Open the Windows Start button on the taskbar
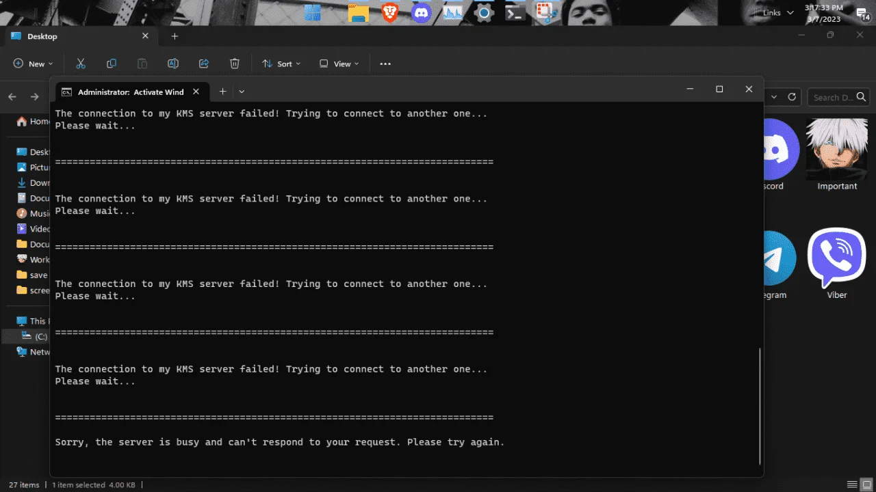This screenshot has height=492, width=876. [x=313, y=12]
